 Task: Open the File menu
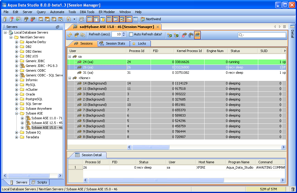click(6, 12)
